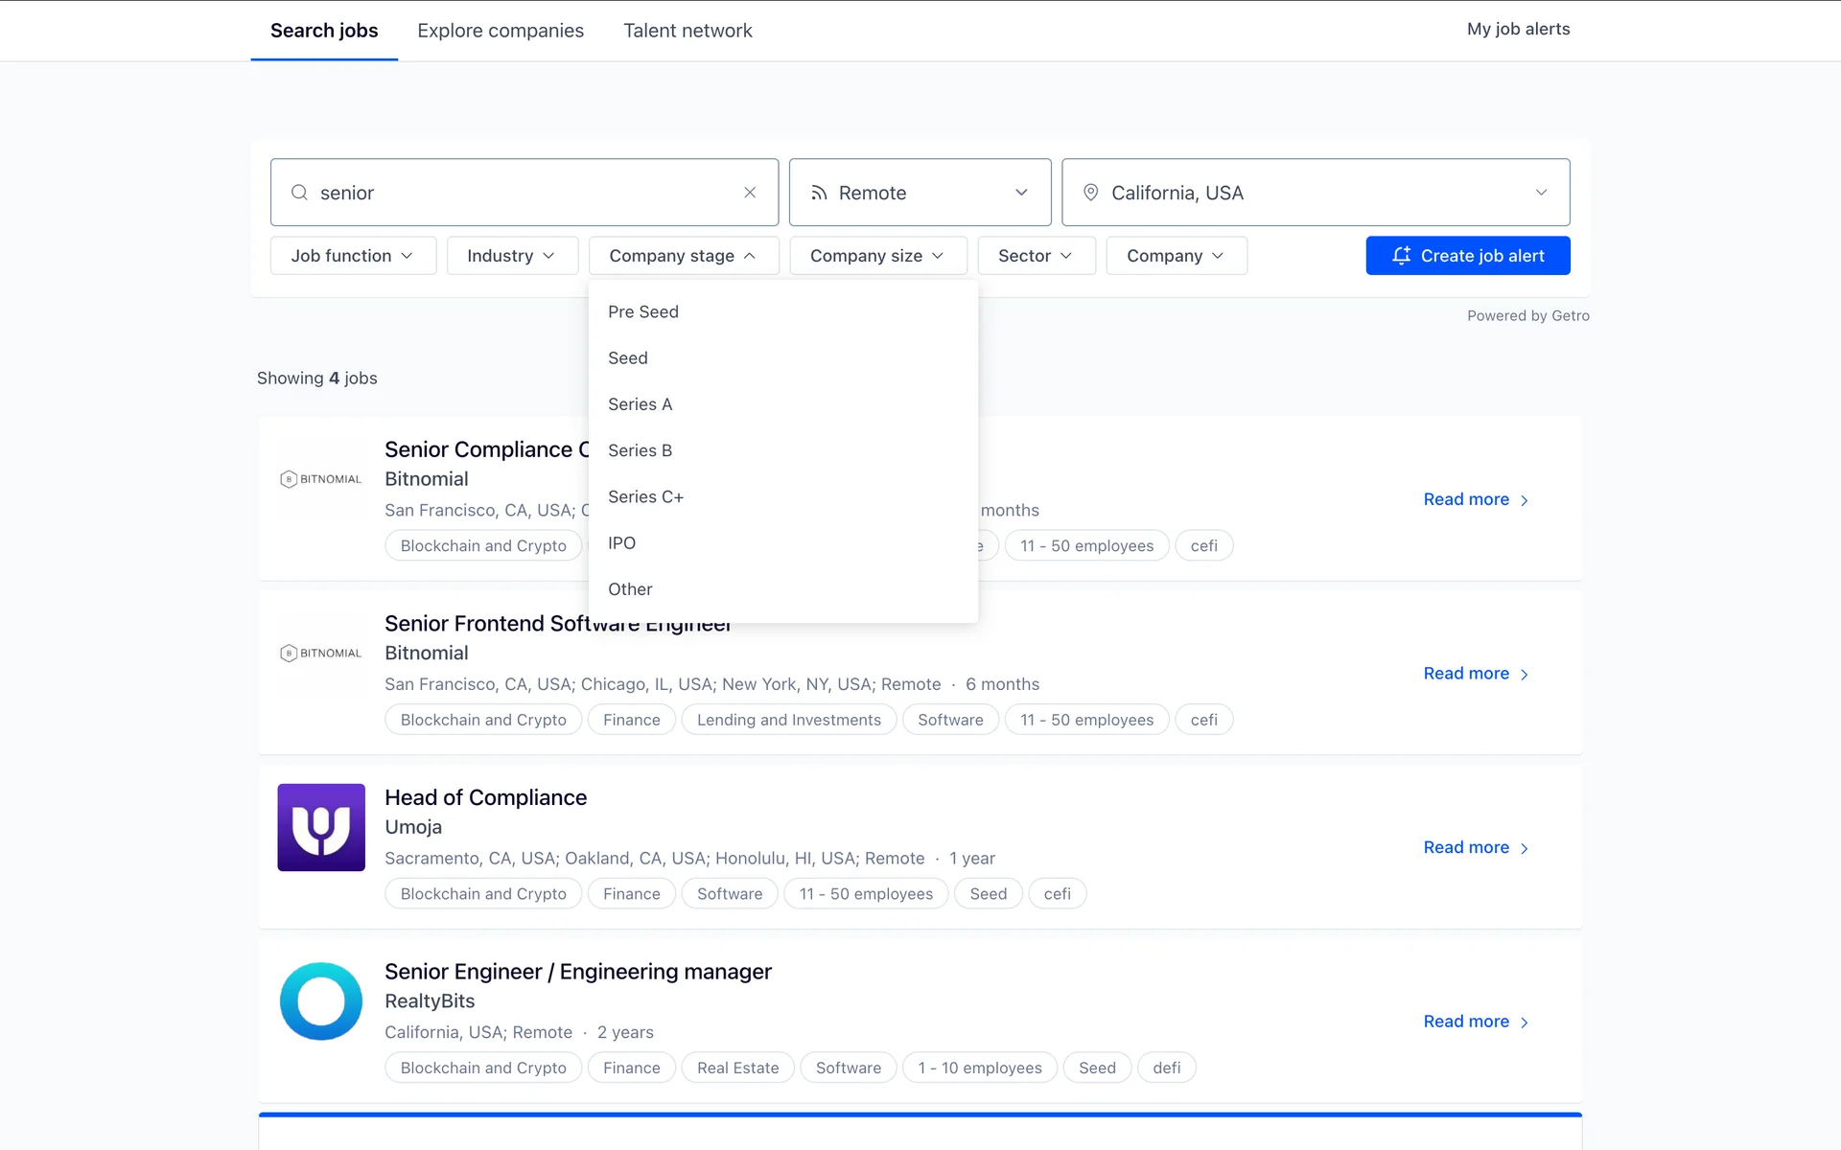
Task: Click the arrow next to Head of Compliance Read more
Action: pos(1525,848)
